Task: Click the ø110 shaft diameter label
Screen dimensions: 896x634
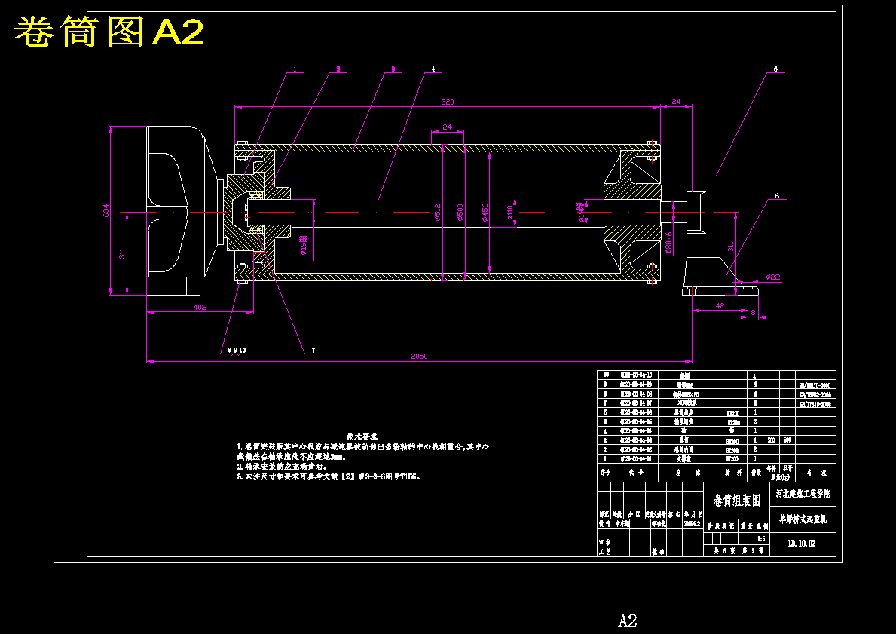Action: 509,212
